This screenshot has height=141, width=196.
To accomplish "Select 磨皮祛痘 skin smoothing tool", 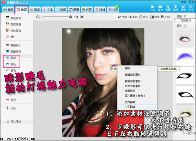I will click(13, 24).
